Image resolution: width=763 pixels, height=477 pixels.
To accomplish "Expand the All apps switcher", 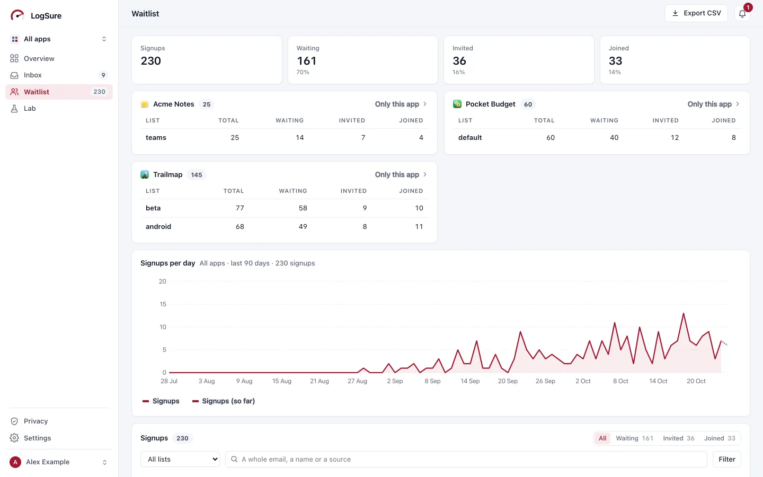I will (x=59, y=39).
